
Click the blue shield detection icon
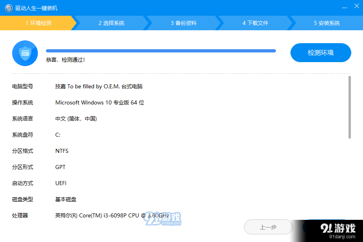click(x=25, y=53)
